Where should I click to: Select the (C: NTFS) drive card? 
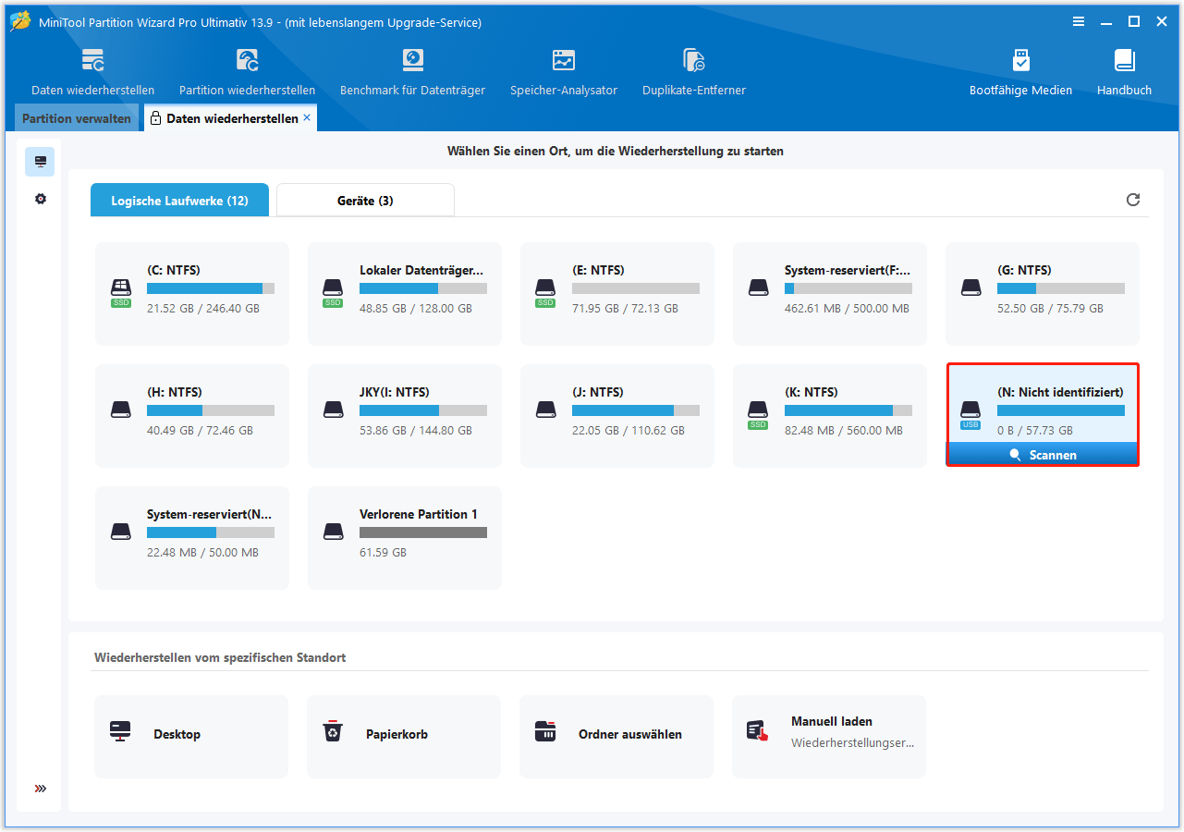click(192, 294)
